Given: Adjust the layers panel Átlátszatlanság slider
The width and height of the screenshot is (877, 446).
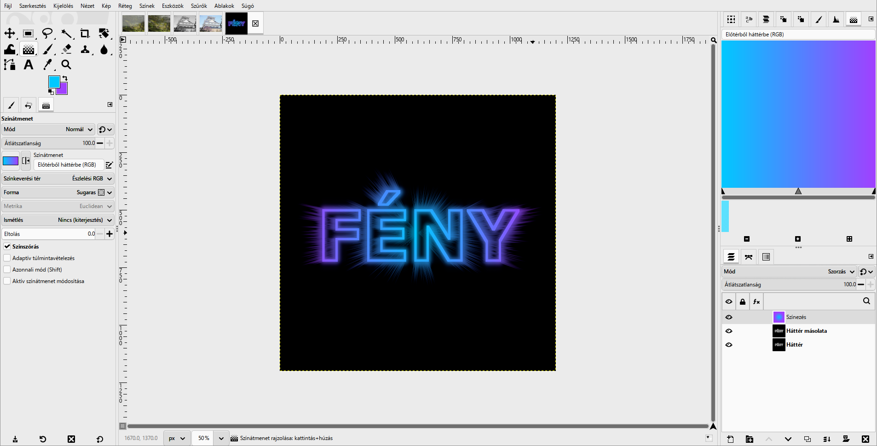Looking at the screenshot, I should coord(789,284).
